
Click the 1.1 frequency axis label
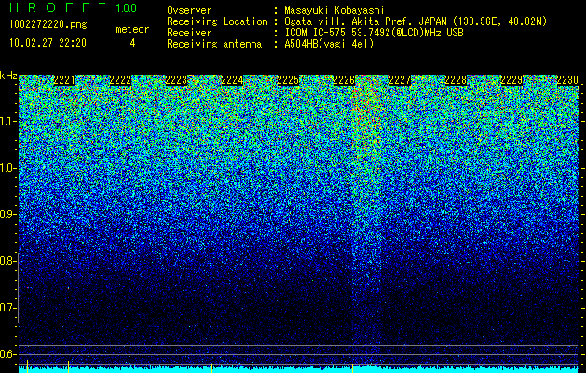(x=7, y=121)
